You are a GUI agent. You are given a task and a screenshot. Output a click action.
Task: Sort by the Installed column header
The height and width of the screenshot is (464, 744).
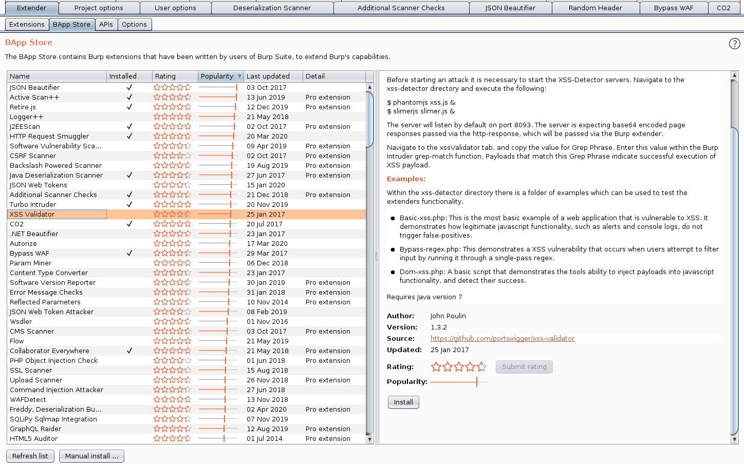point(129,76)
